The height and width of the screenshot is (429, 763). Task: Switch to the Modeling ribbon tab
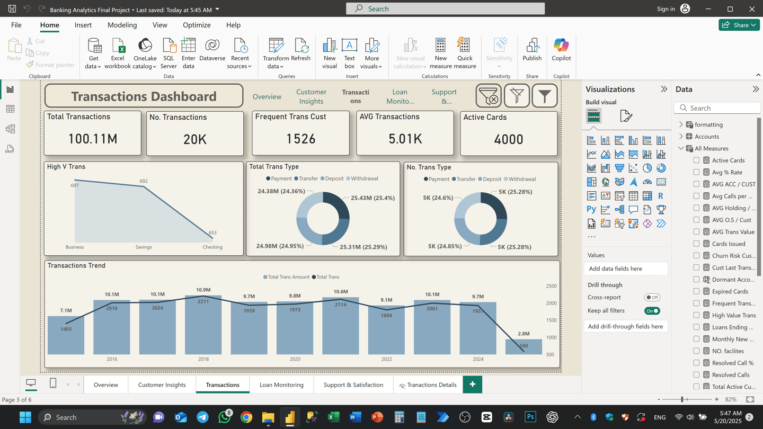(x=122, y=25)
